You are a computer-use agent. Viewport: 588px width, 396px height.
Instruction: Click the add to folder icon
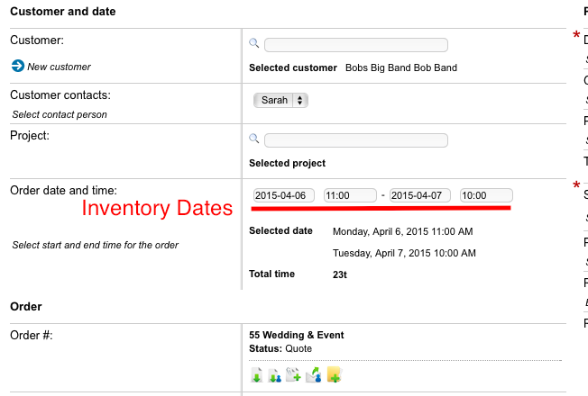point(334,374)
